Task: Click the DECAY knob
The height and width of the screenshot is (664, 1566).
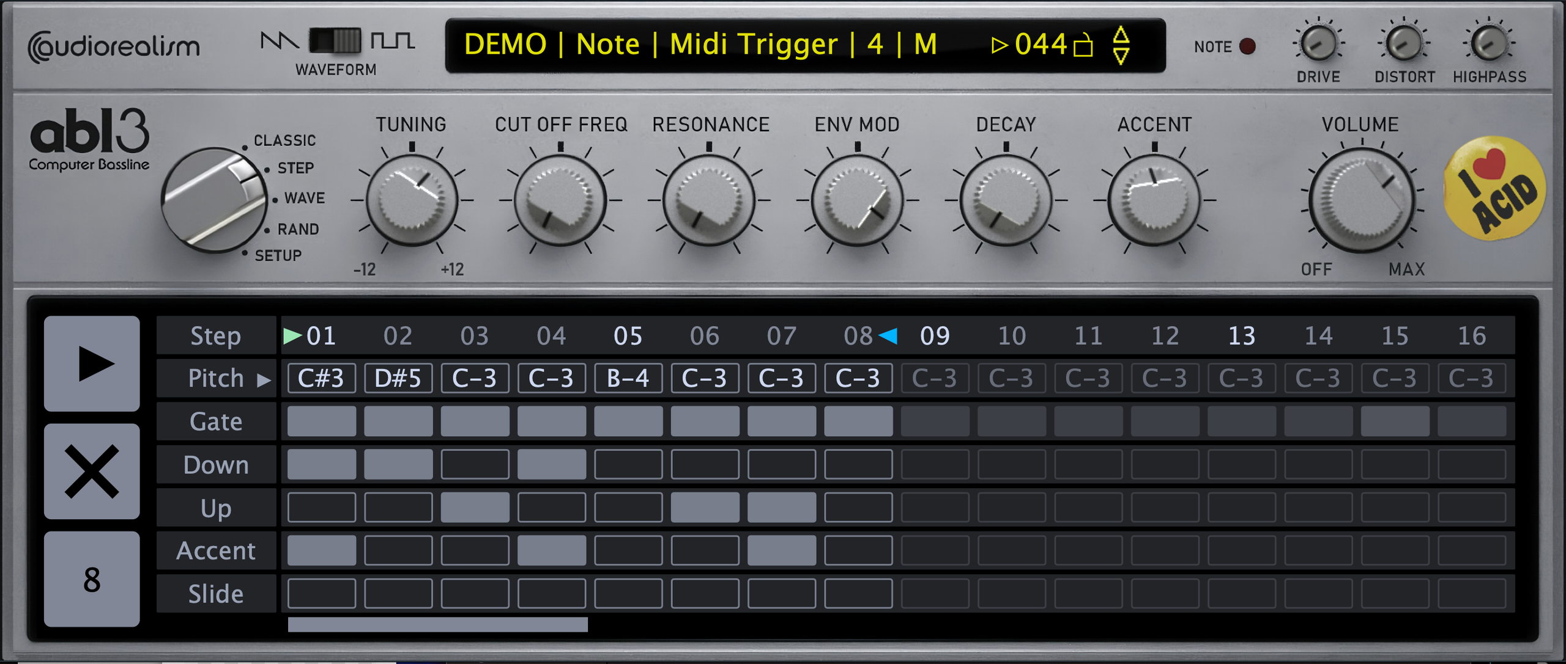Action: [1006, 200]
